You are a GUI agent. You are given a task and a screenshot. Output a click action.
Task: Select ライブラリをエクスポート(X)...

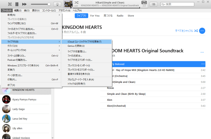87,60
